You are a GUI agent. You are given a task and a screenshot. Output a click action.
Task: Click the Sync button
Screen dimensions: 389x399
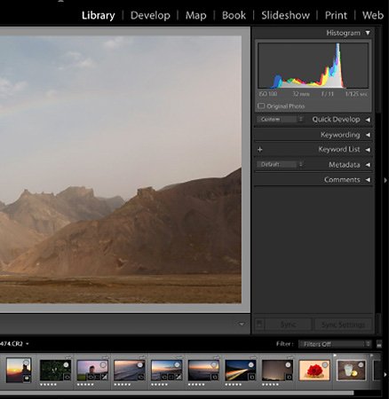pos(288,325)
